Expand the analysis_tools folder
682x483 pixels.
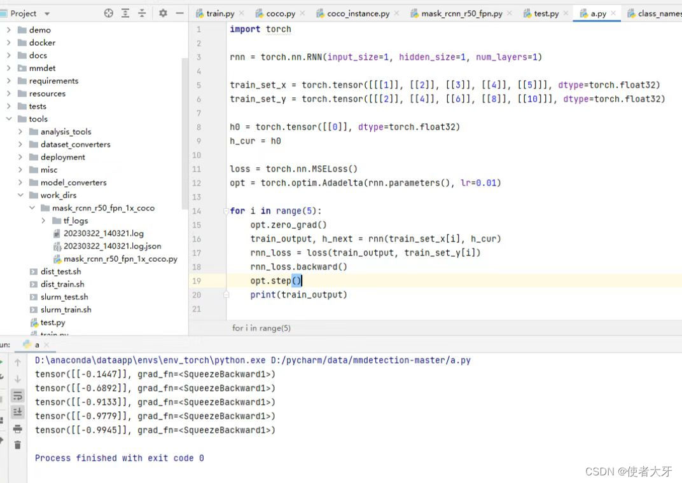click(x=20, y=132)
